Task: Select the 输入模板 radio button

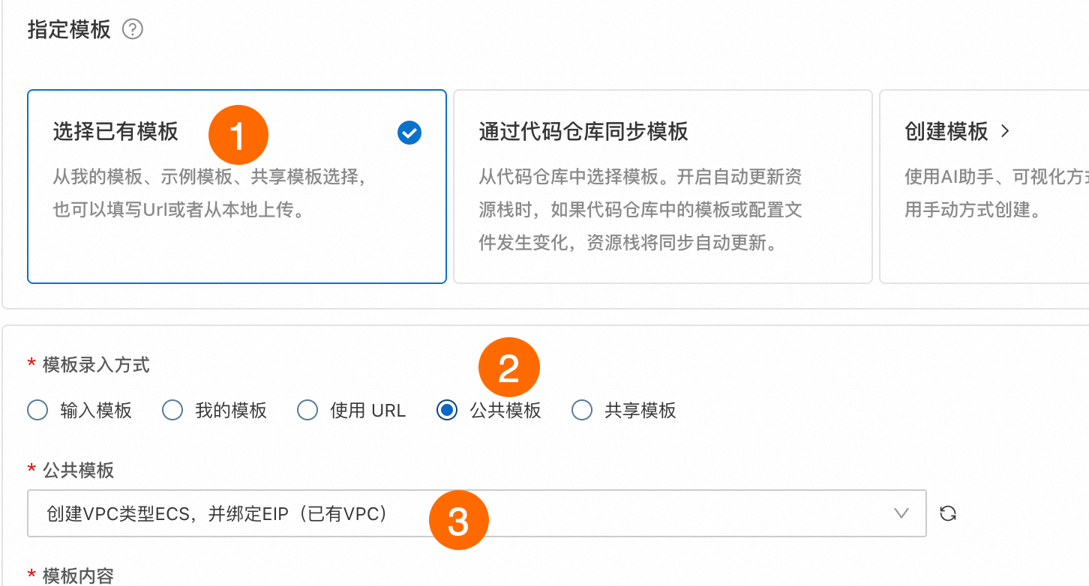Action: point(37,411)
